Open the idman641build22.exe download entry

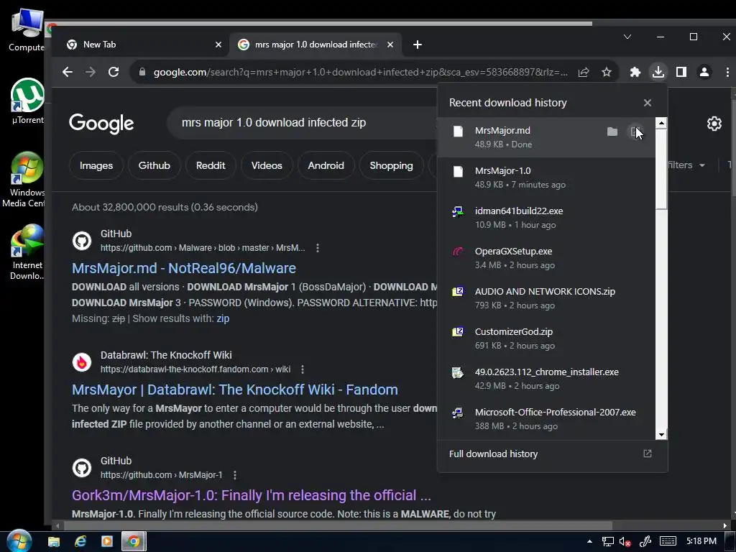click(x=546, y=218)
